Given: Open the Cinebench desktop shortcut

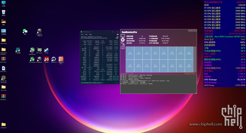Looking at the screenshot, I should (54, 59).
